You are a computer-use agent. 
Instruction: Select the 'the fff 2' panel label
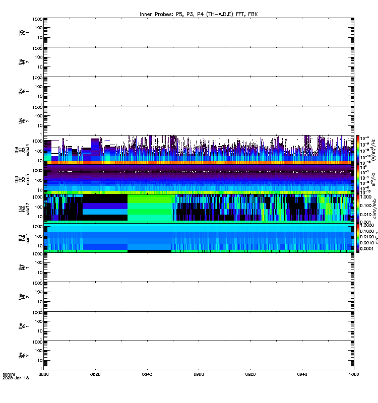pyautogui.click(x=24, y=297)
